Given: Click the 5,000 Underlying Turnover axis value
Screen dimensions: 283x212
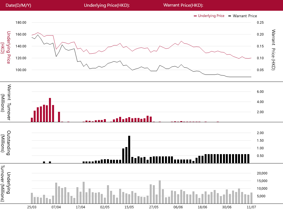Looking at the screenshot, I should click(261, 196).
